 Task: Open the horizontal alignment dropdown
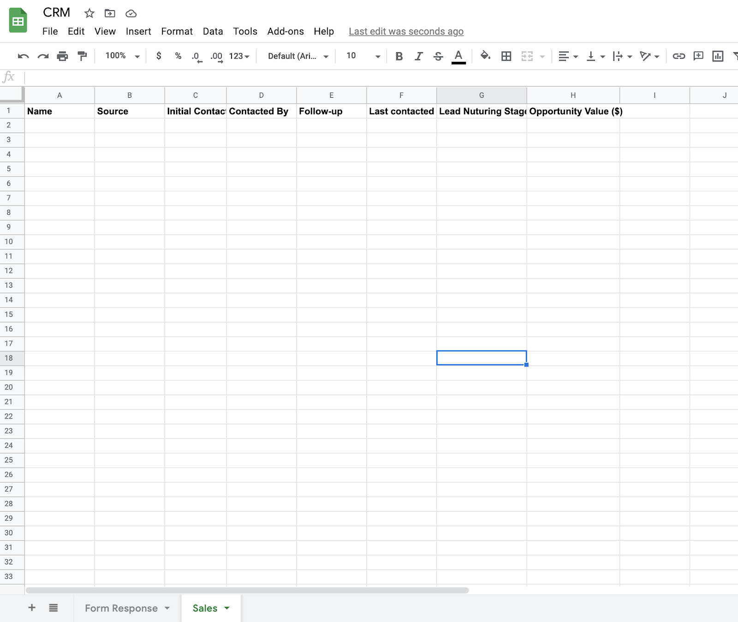(x=568, y=56)
